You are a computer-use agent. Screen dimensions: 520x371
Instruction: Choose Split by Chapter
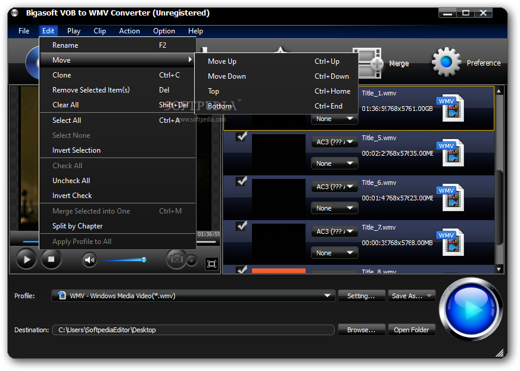[x=118, y=226]
